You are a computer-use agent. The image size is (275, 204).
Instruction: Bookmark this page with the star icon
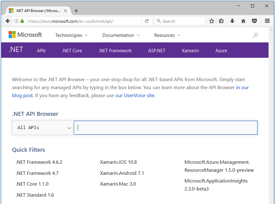[211, 21]
